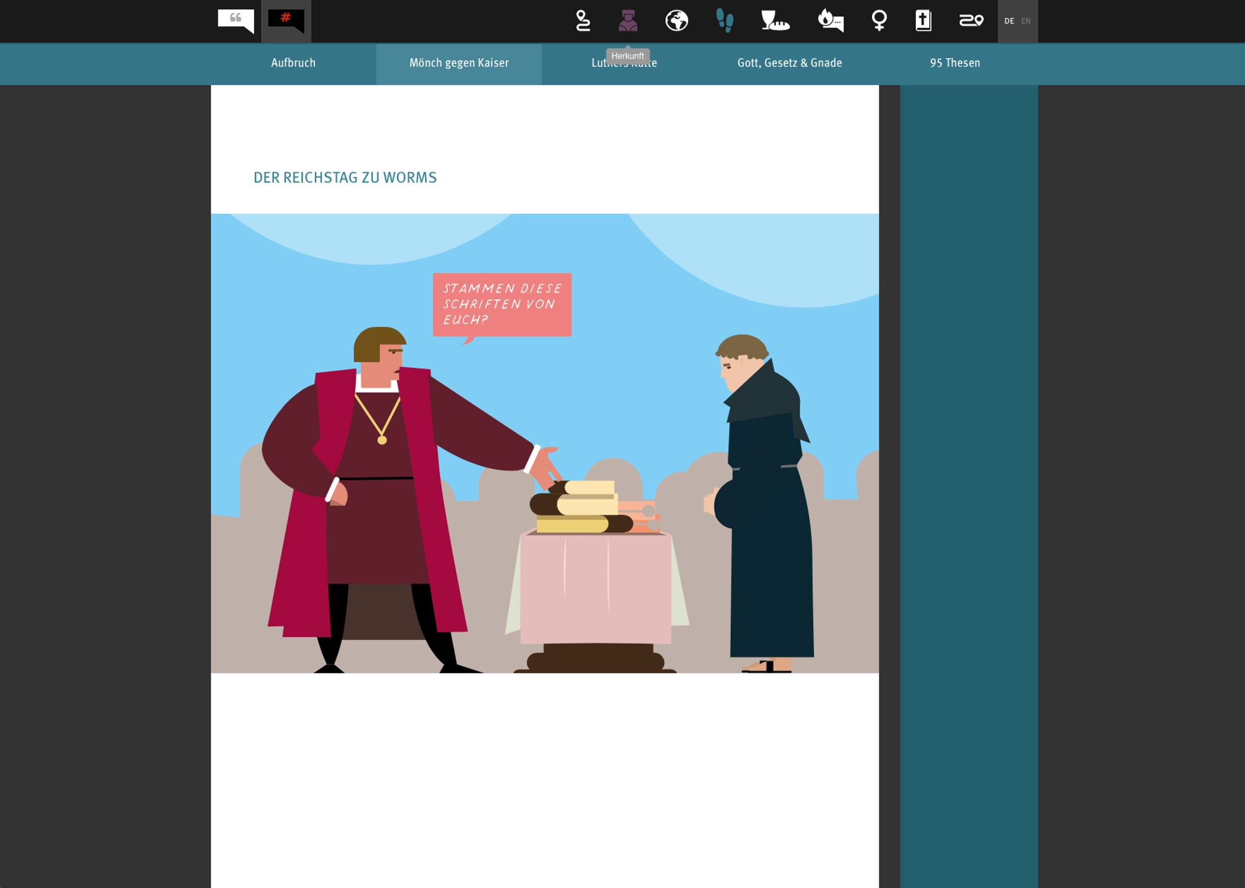The height and width of the screenshot is (888, 1245).
Task: Open the Aufbruch tab
Action: click(293, 63)
